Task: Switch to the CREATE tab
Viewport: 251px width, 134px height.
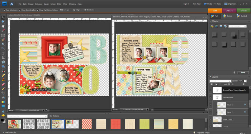Action: [229, 11]
